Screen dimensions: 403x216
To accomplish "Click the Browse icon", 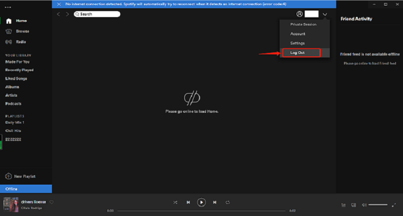I will [9, 32].
